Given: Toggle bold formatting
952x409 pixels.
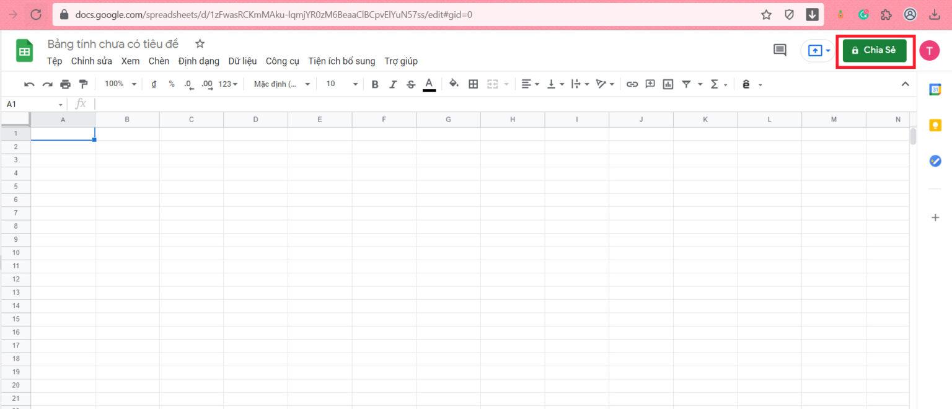Looking at the screenshot, I should (375, 84).
